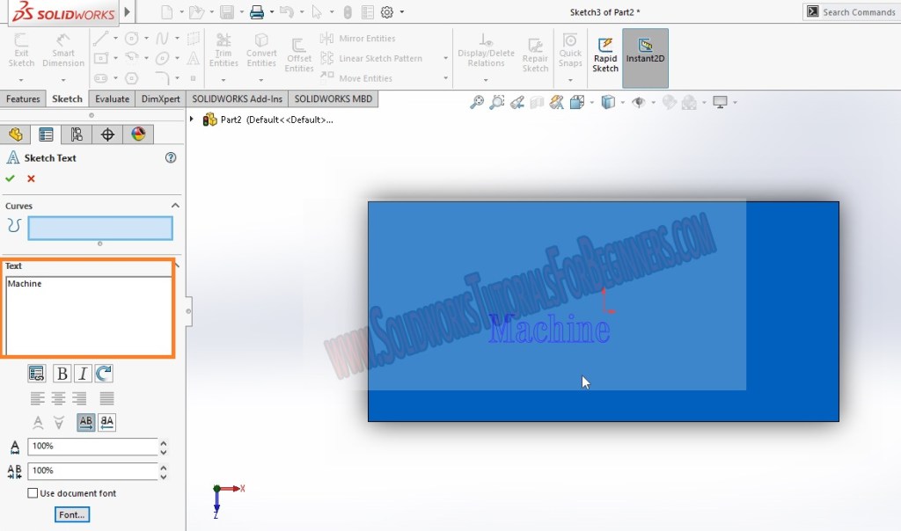The width and height of the screenshot is (901, 531).
Task: Collapse the Curves section of the panel
Action: pyautogui.click(x=175, y=205)
